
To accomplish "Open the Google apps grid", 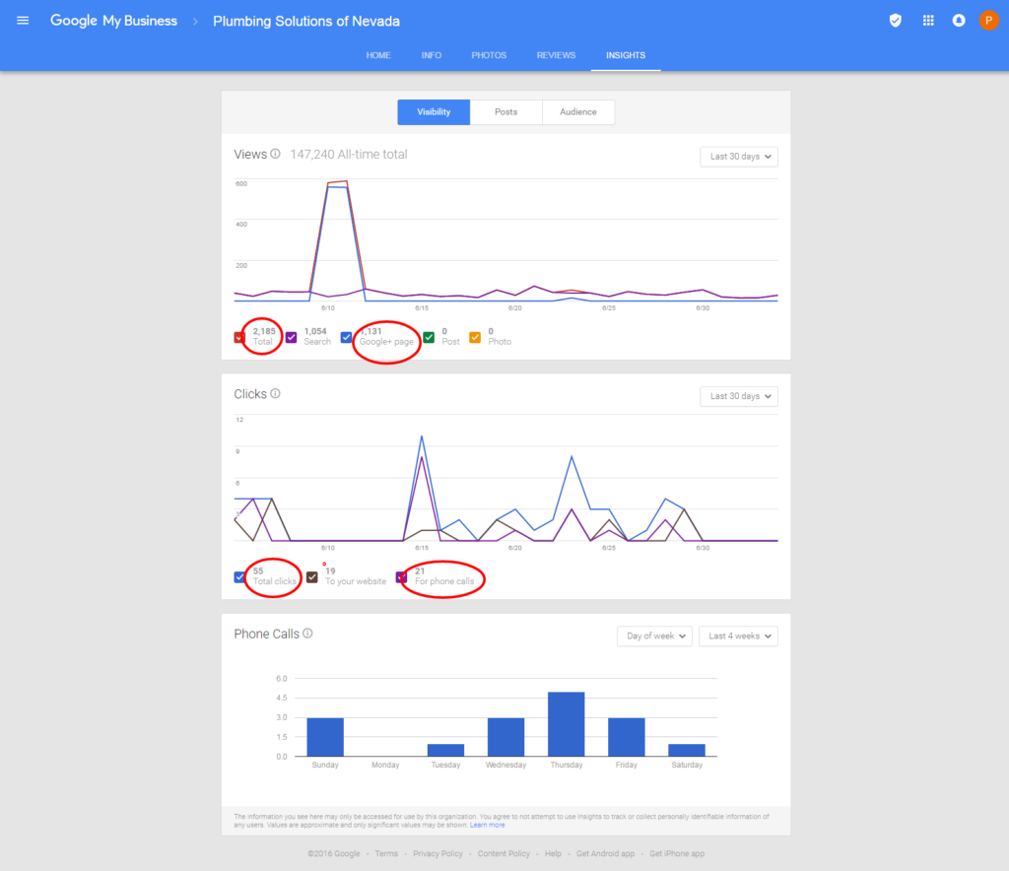I will [x=928, y=21].
